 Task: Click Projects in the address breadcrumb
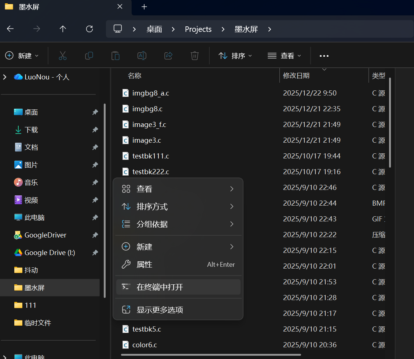(x=198, y=29)
